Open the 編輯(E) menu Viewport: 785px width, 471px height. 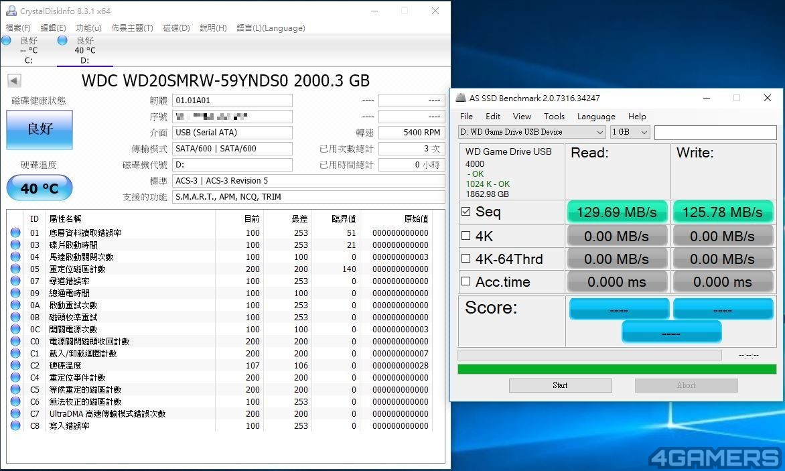coord(53,28)
